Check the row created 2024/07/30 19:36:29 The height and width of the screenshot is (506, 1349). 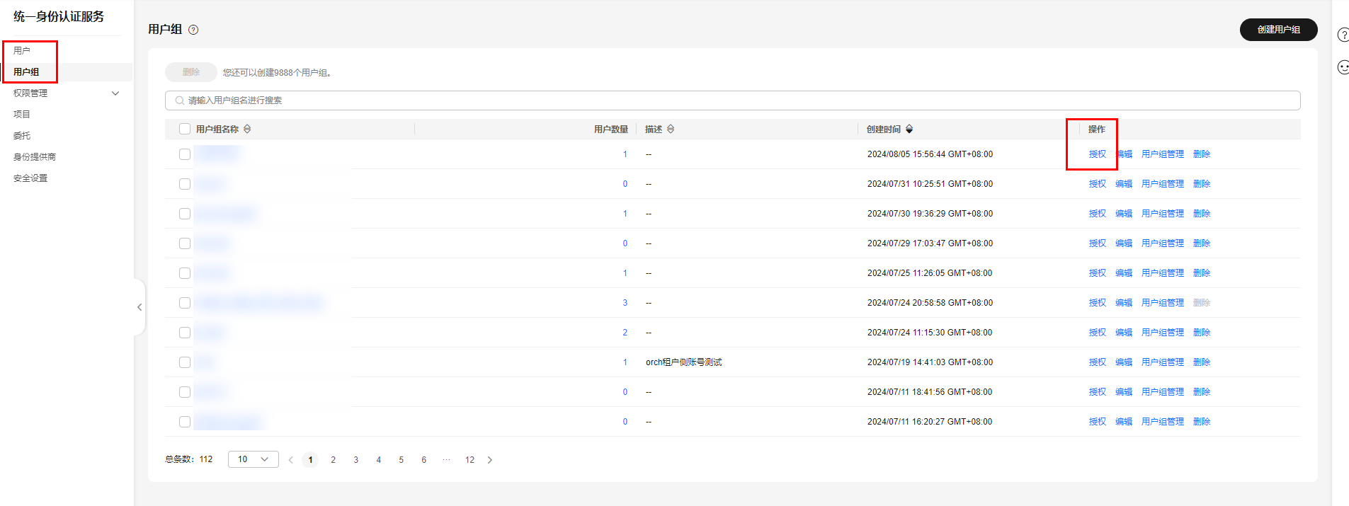pos(185,214)
